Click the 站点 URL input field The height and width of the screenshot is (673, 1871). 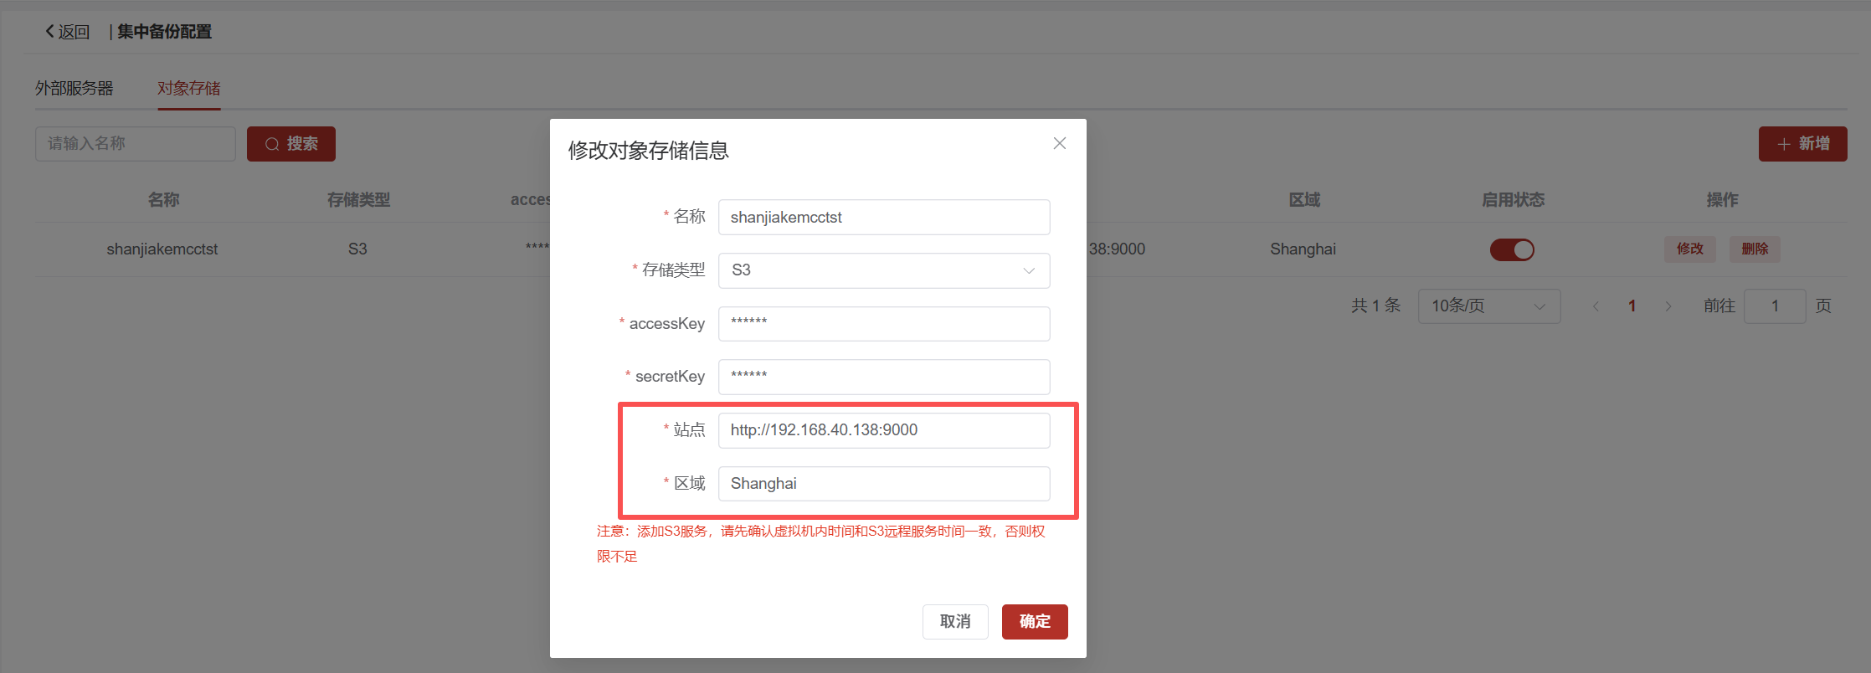click(x=884, y=430)
